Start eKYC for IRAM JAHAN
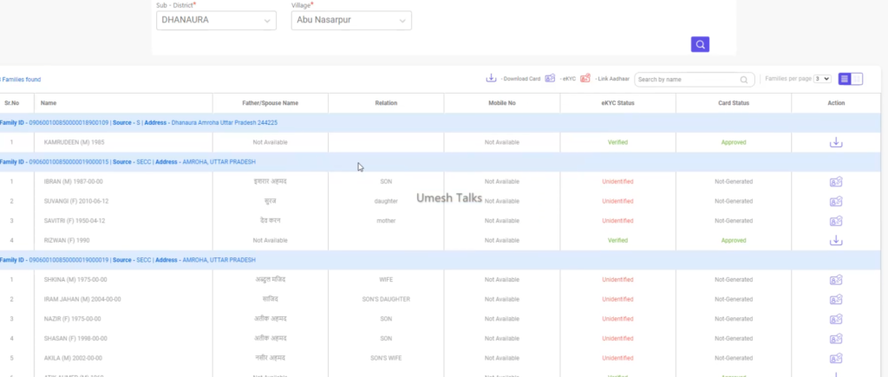Viewport: 888px width, 377px height. pyautogui.click(x=836, y=300)
